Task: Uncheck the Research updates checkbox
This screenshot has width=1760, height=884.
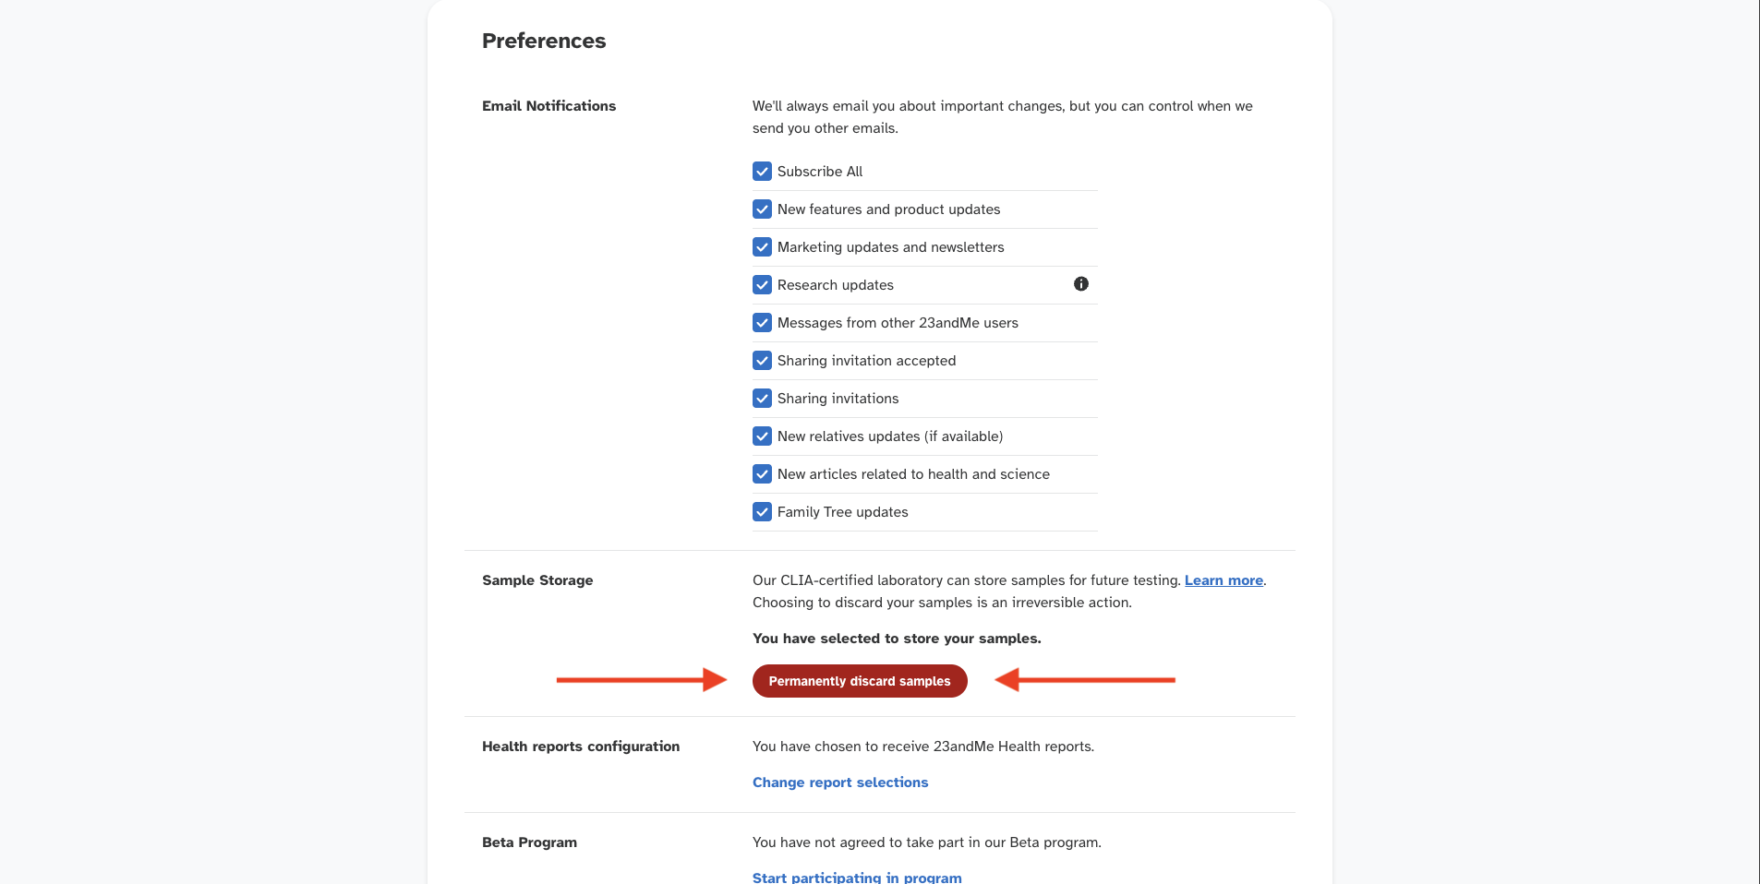Action: [762, 285]
